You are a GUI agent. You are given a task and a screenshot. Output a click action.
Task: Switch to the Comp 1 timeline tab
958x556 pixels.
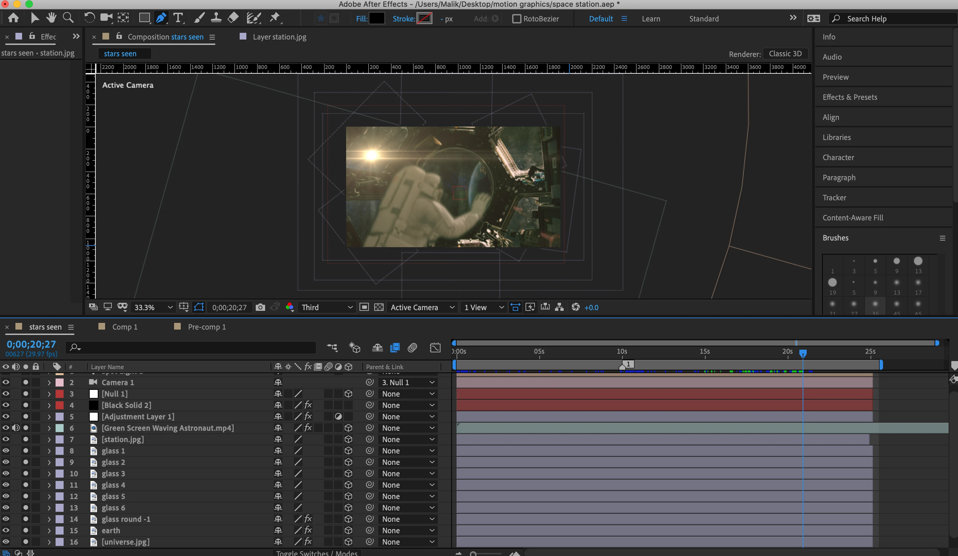coord(125,327)
